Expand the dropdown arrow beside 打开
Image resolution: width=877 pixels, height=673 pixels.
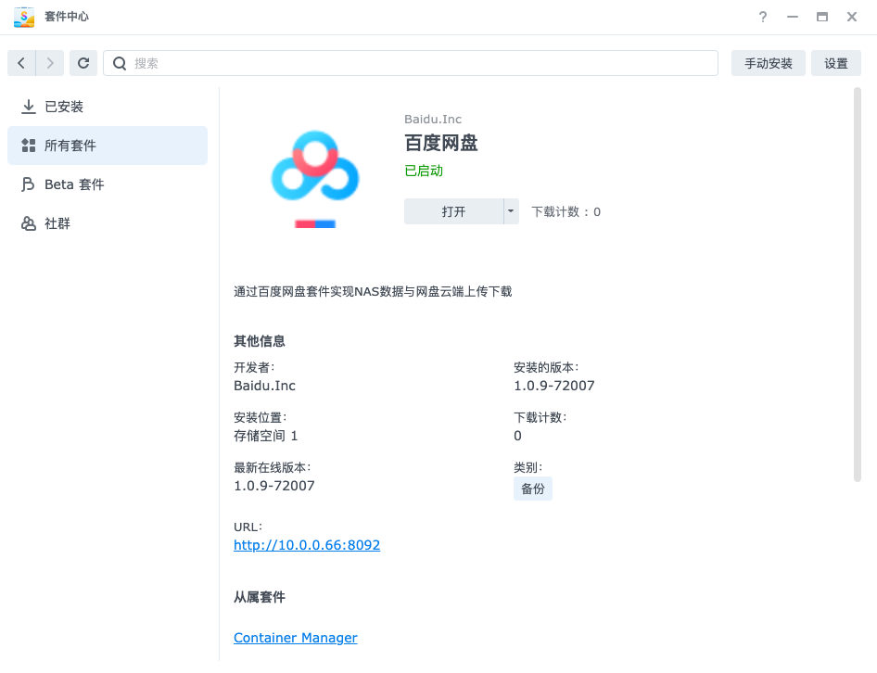[511, 211]
